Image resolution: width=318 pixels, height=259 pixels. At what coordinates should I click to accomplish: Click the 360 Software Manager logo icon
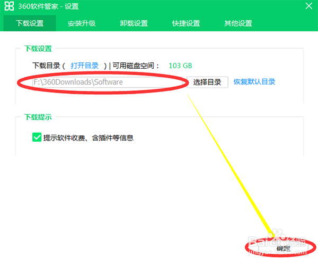[9, 6]
